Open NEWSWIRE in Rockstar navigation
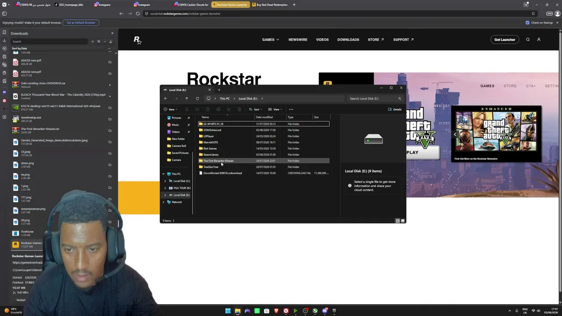 (298, 39)
